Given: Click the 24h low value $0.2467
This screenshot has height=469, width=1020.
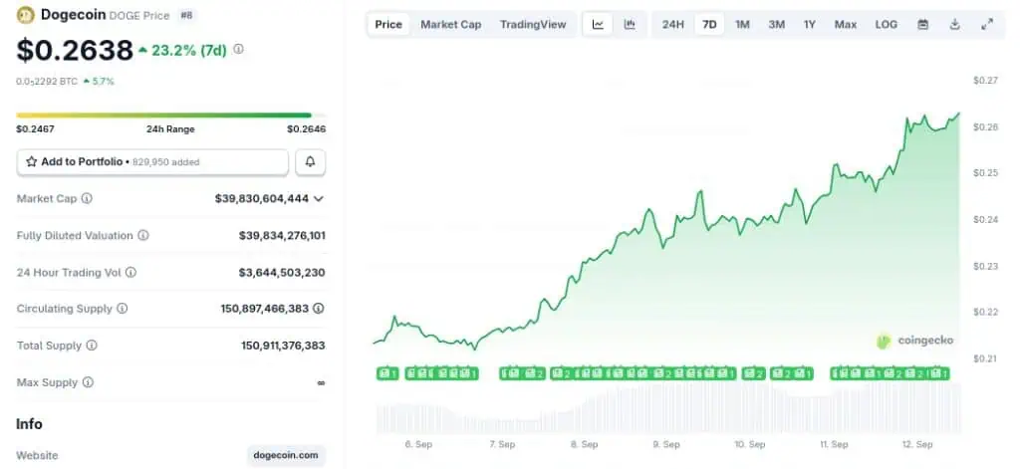Looking at the screenshot, I should (35, 128).
